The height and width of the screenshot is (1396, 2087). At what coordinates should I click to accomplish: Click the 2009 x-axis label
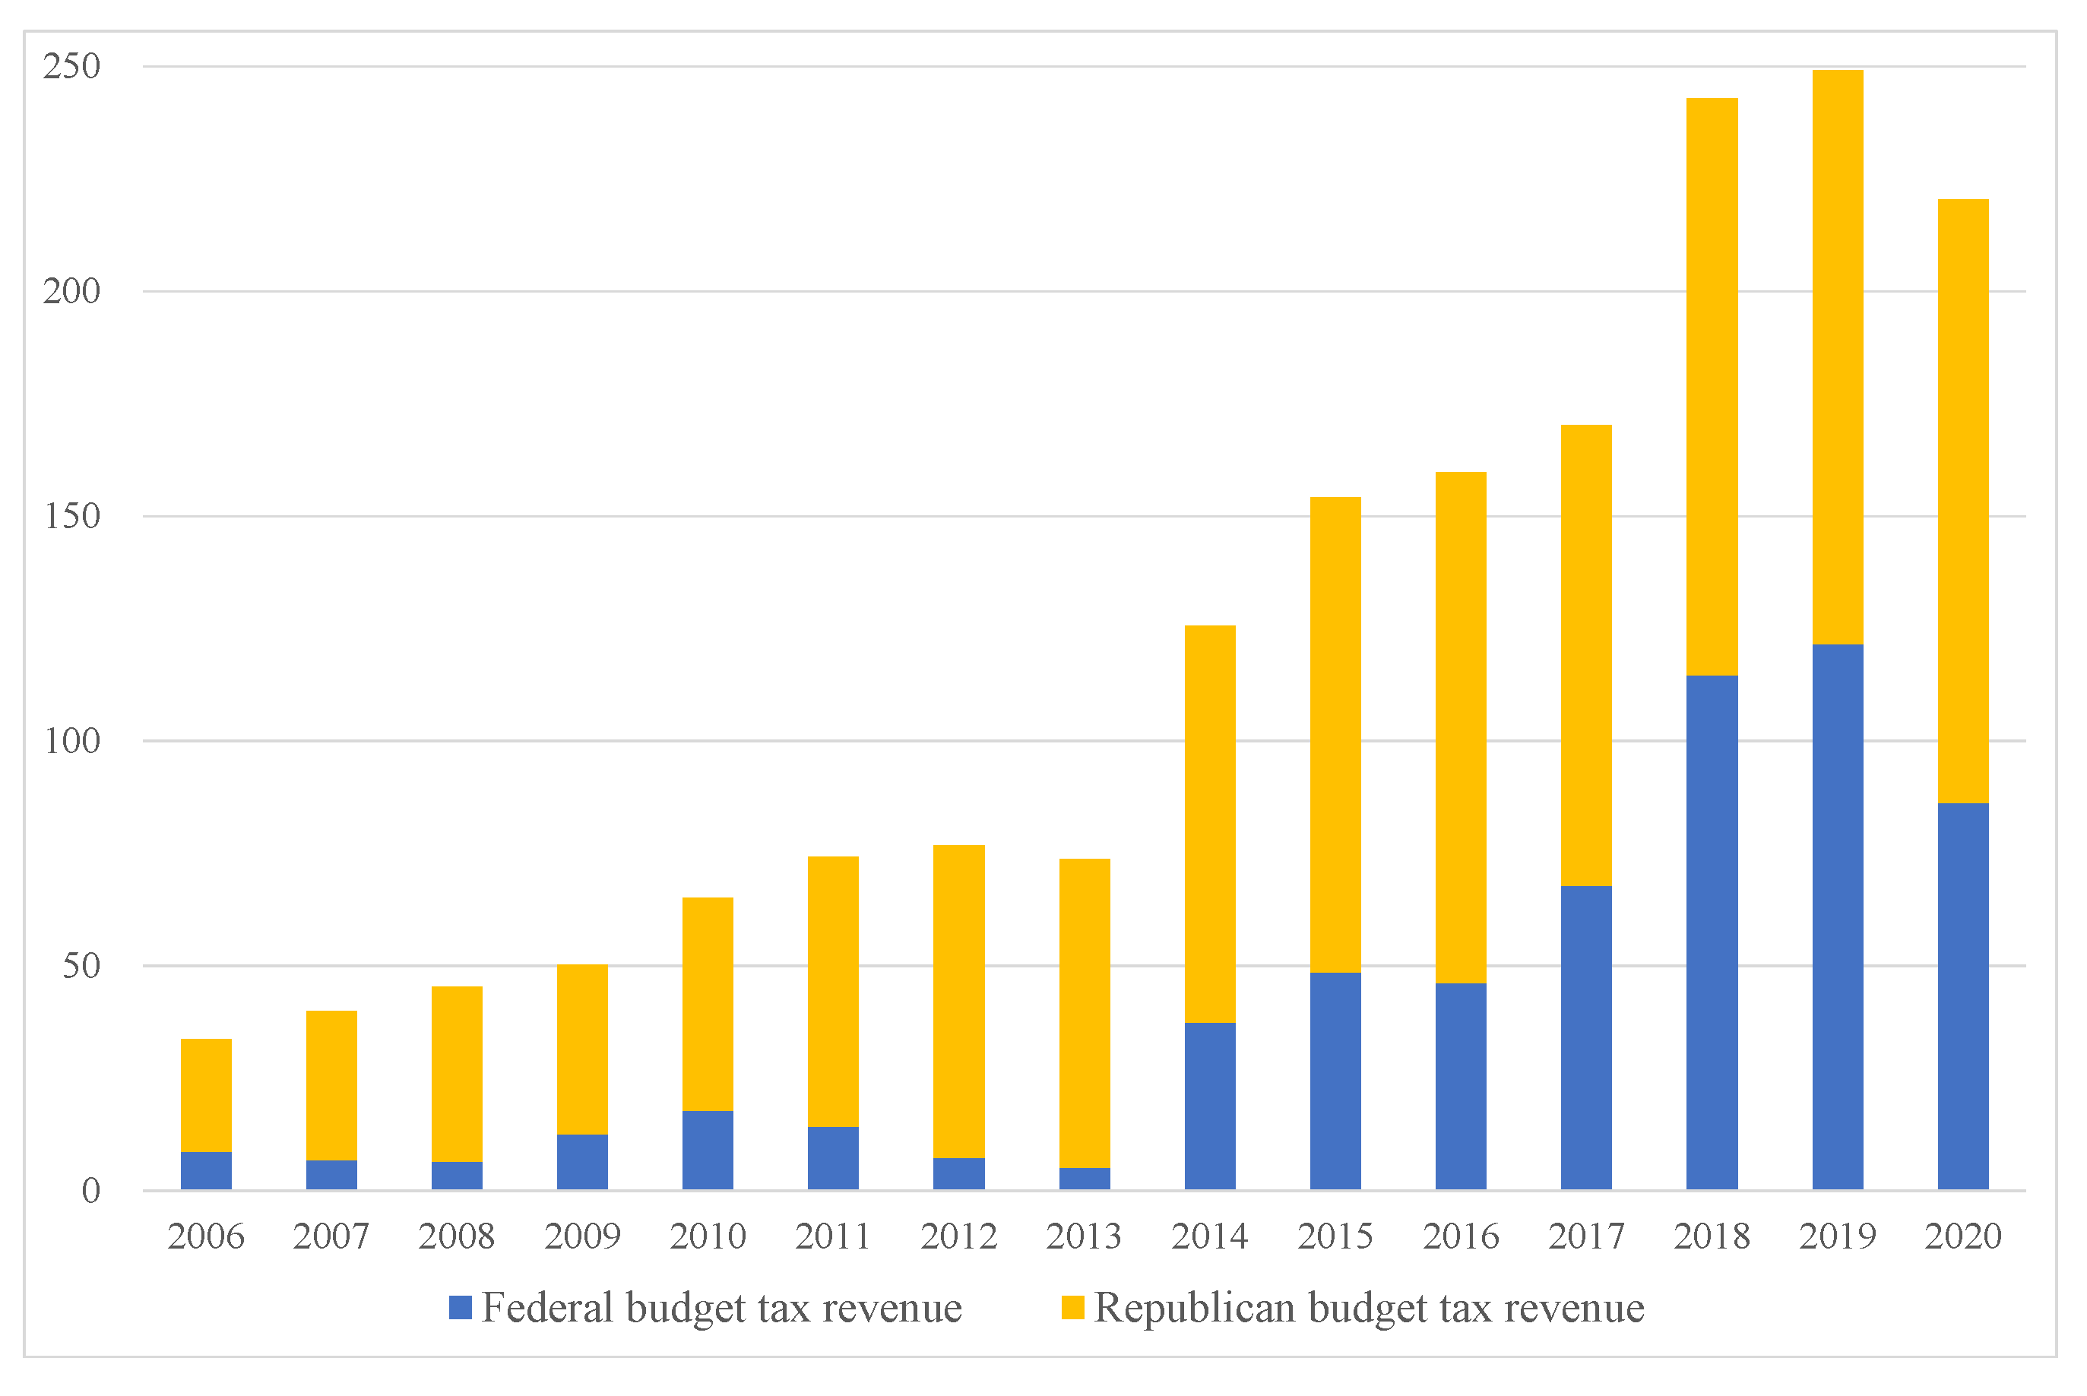tap(582, 1236)
